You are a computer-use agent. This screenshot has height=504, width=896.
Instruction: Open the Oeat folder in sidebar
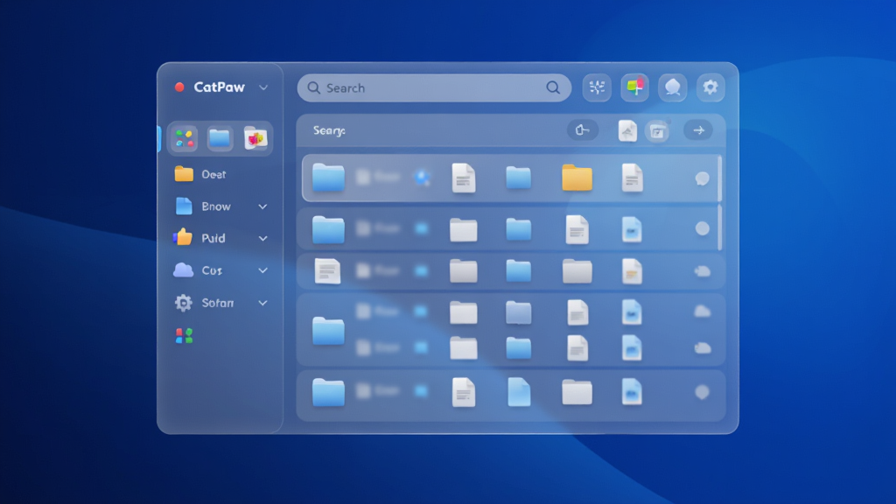click(x=200, y=174)
